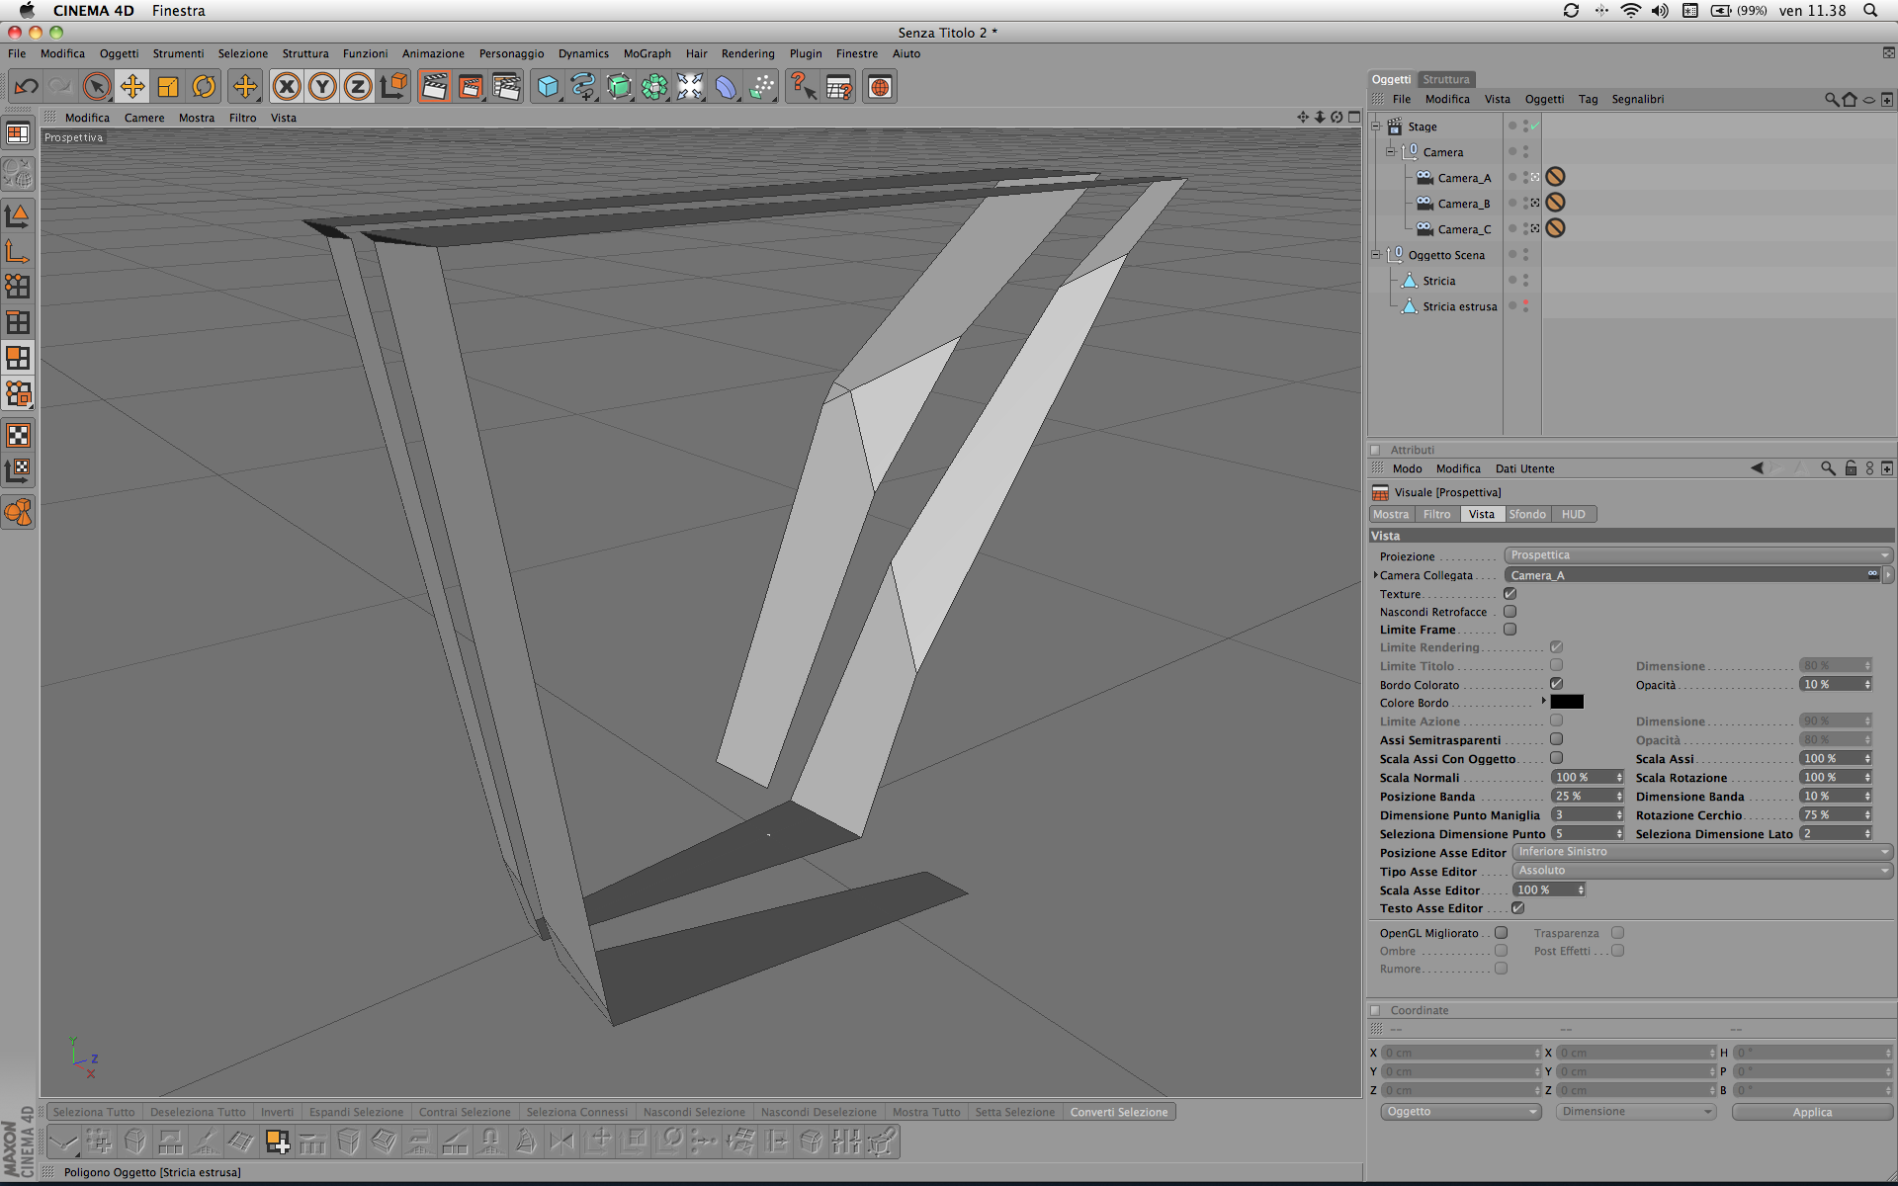The width and height of the screenshot is (1898, 1186).
Task: Select the Move tool icon
Action: pyautogui.click(x=132, y=87)
